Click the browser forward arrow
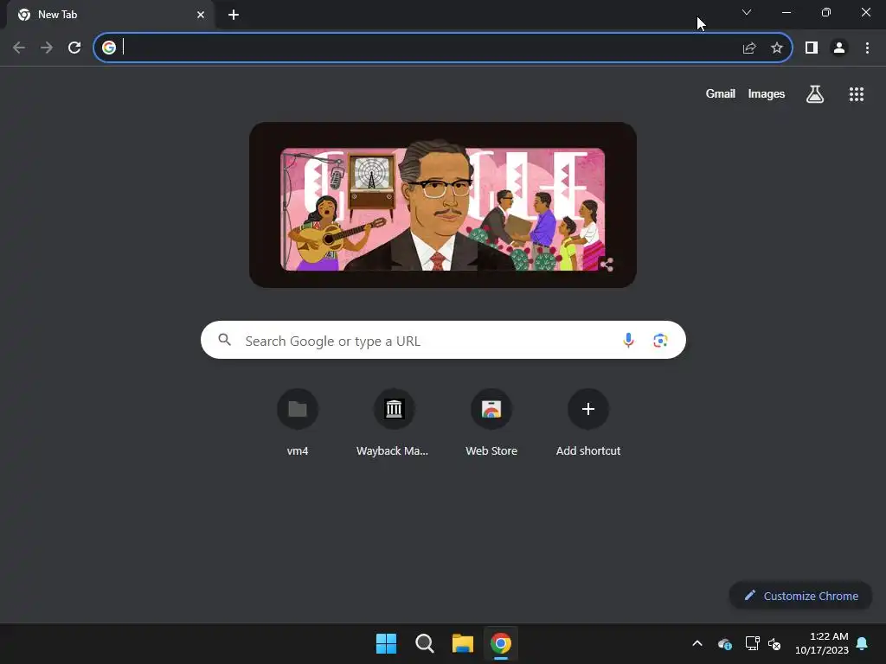 [47, 48]
